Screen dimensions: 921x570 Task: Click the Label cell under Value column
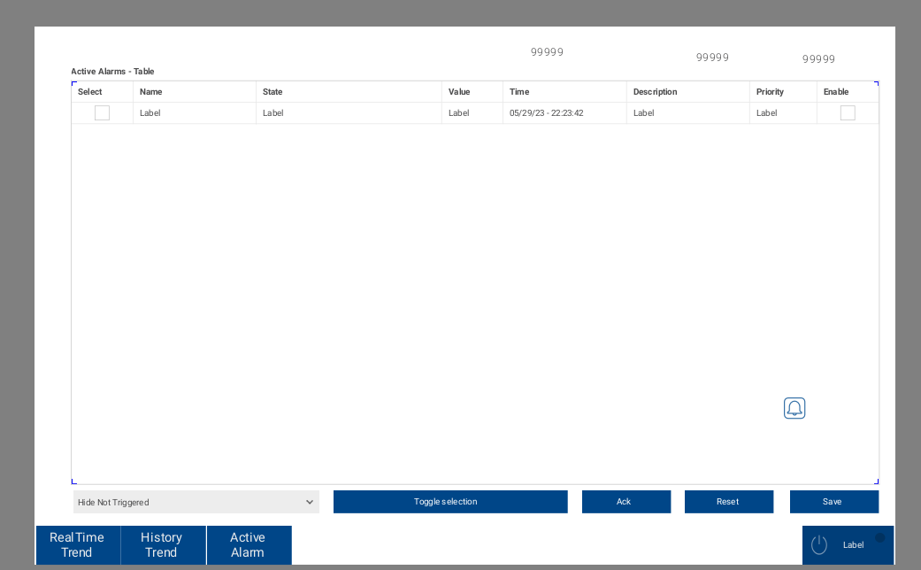(472, 112)
